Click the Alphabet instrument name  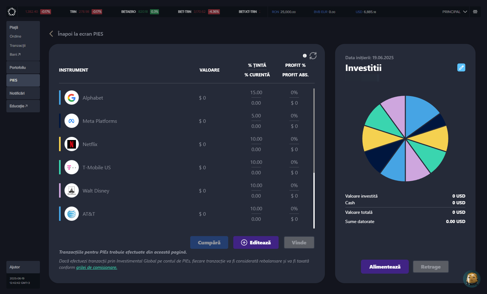(x=93, y=98)
